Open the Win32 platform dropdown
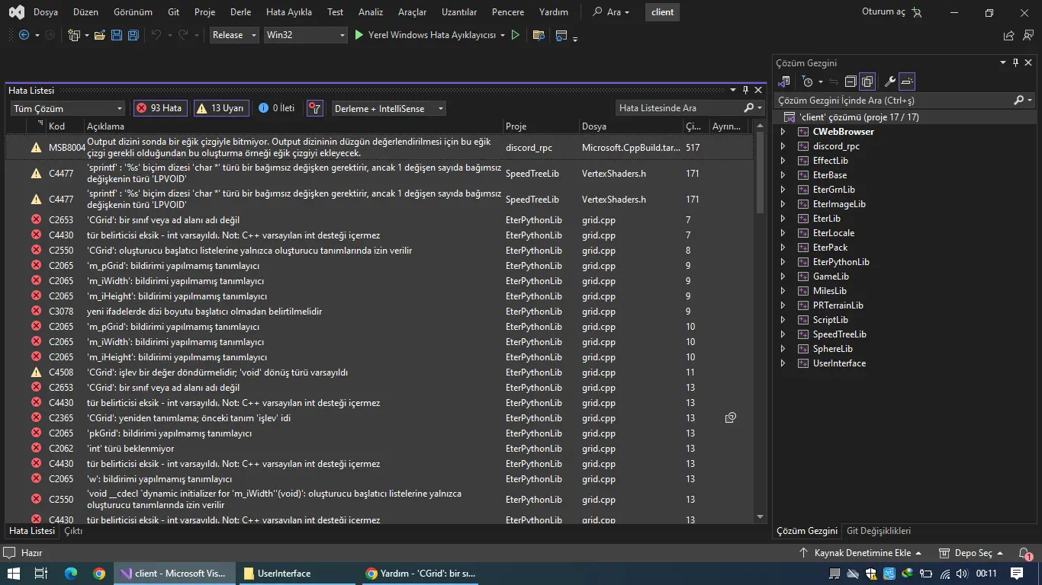The image size is (1042, 585). [x=305, y=35]
